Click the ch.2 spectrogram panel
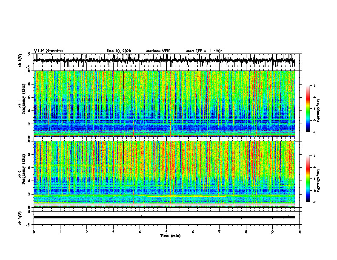This screenshot has height=260, width=337. click(164, 174)
